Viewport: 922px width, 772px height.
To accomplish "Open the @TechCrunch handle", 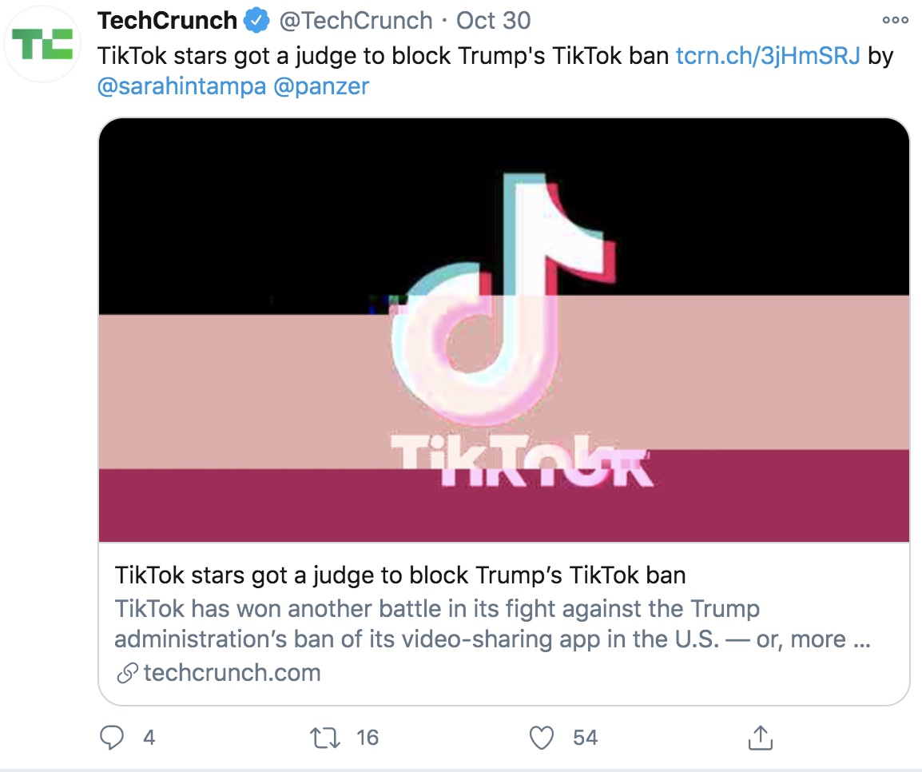I will click(356, 21).
